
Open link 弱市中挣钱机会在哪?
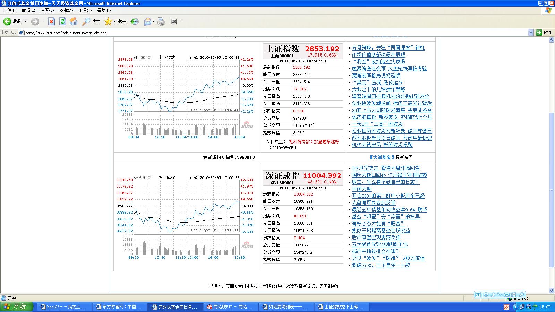click(375, 251)
